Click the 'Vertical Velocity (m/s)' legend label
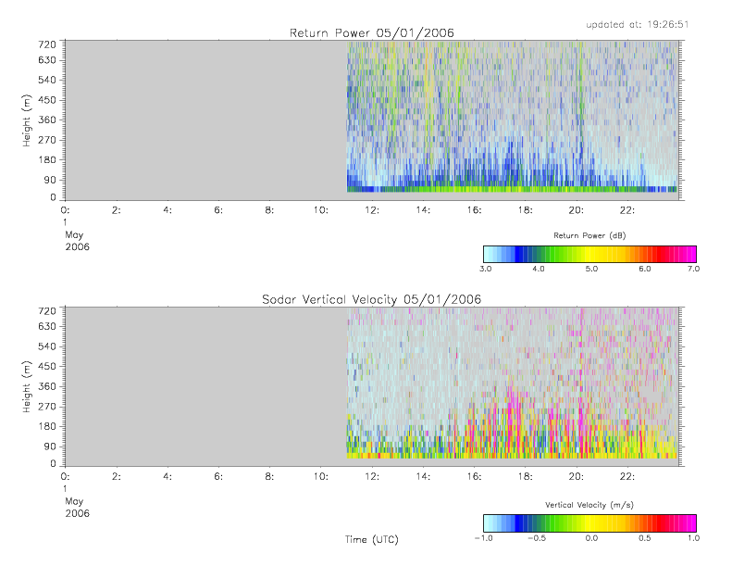 589,505
